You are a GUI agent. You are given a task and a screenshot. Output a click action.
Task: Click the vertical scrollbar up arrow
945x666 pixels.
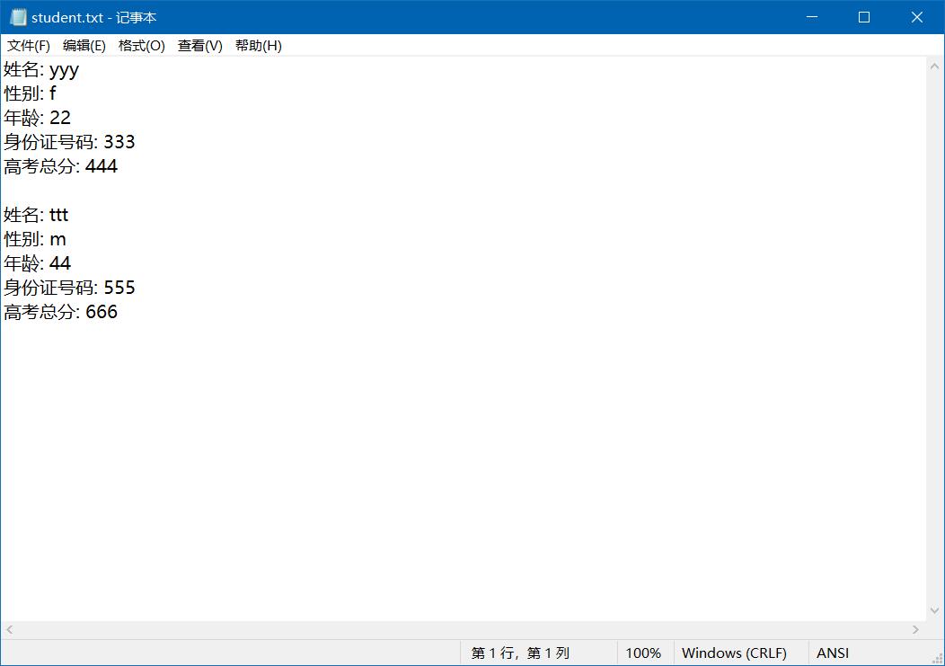(935, 67)
